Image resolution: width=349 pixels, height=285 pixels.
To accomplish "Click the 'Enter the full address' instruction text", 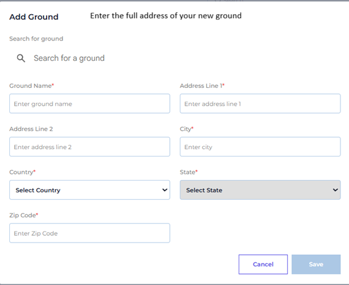I will point(166,16).
